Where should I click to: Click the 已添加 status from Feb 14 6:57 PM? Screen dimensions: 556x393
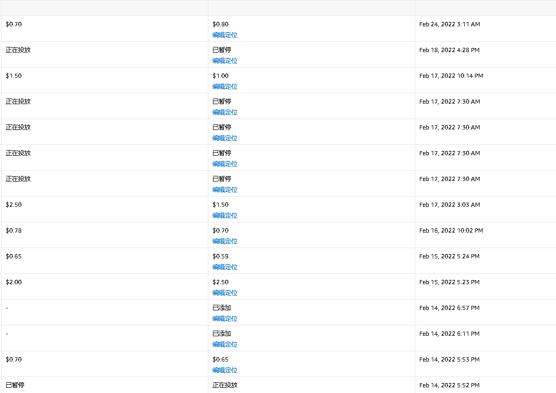coord(220,307)
